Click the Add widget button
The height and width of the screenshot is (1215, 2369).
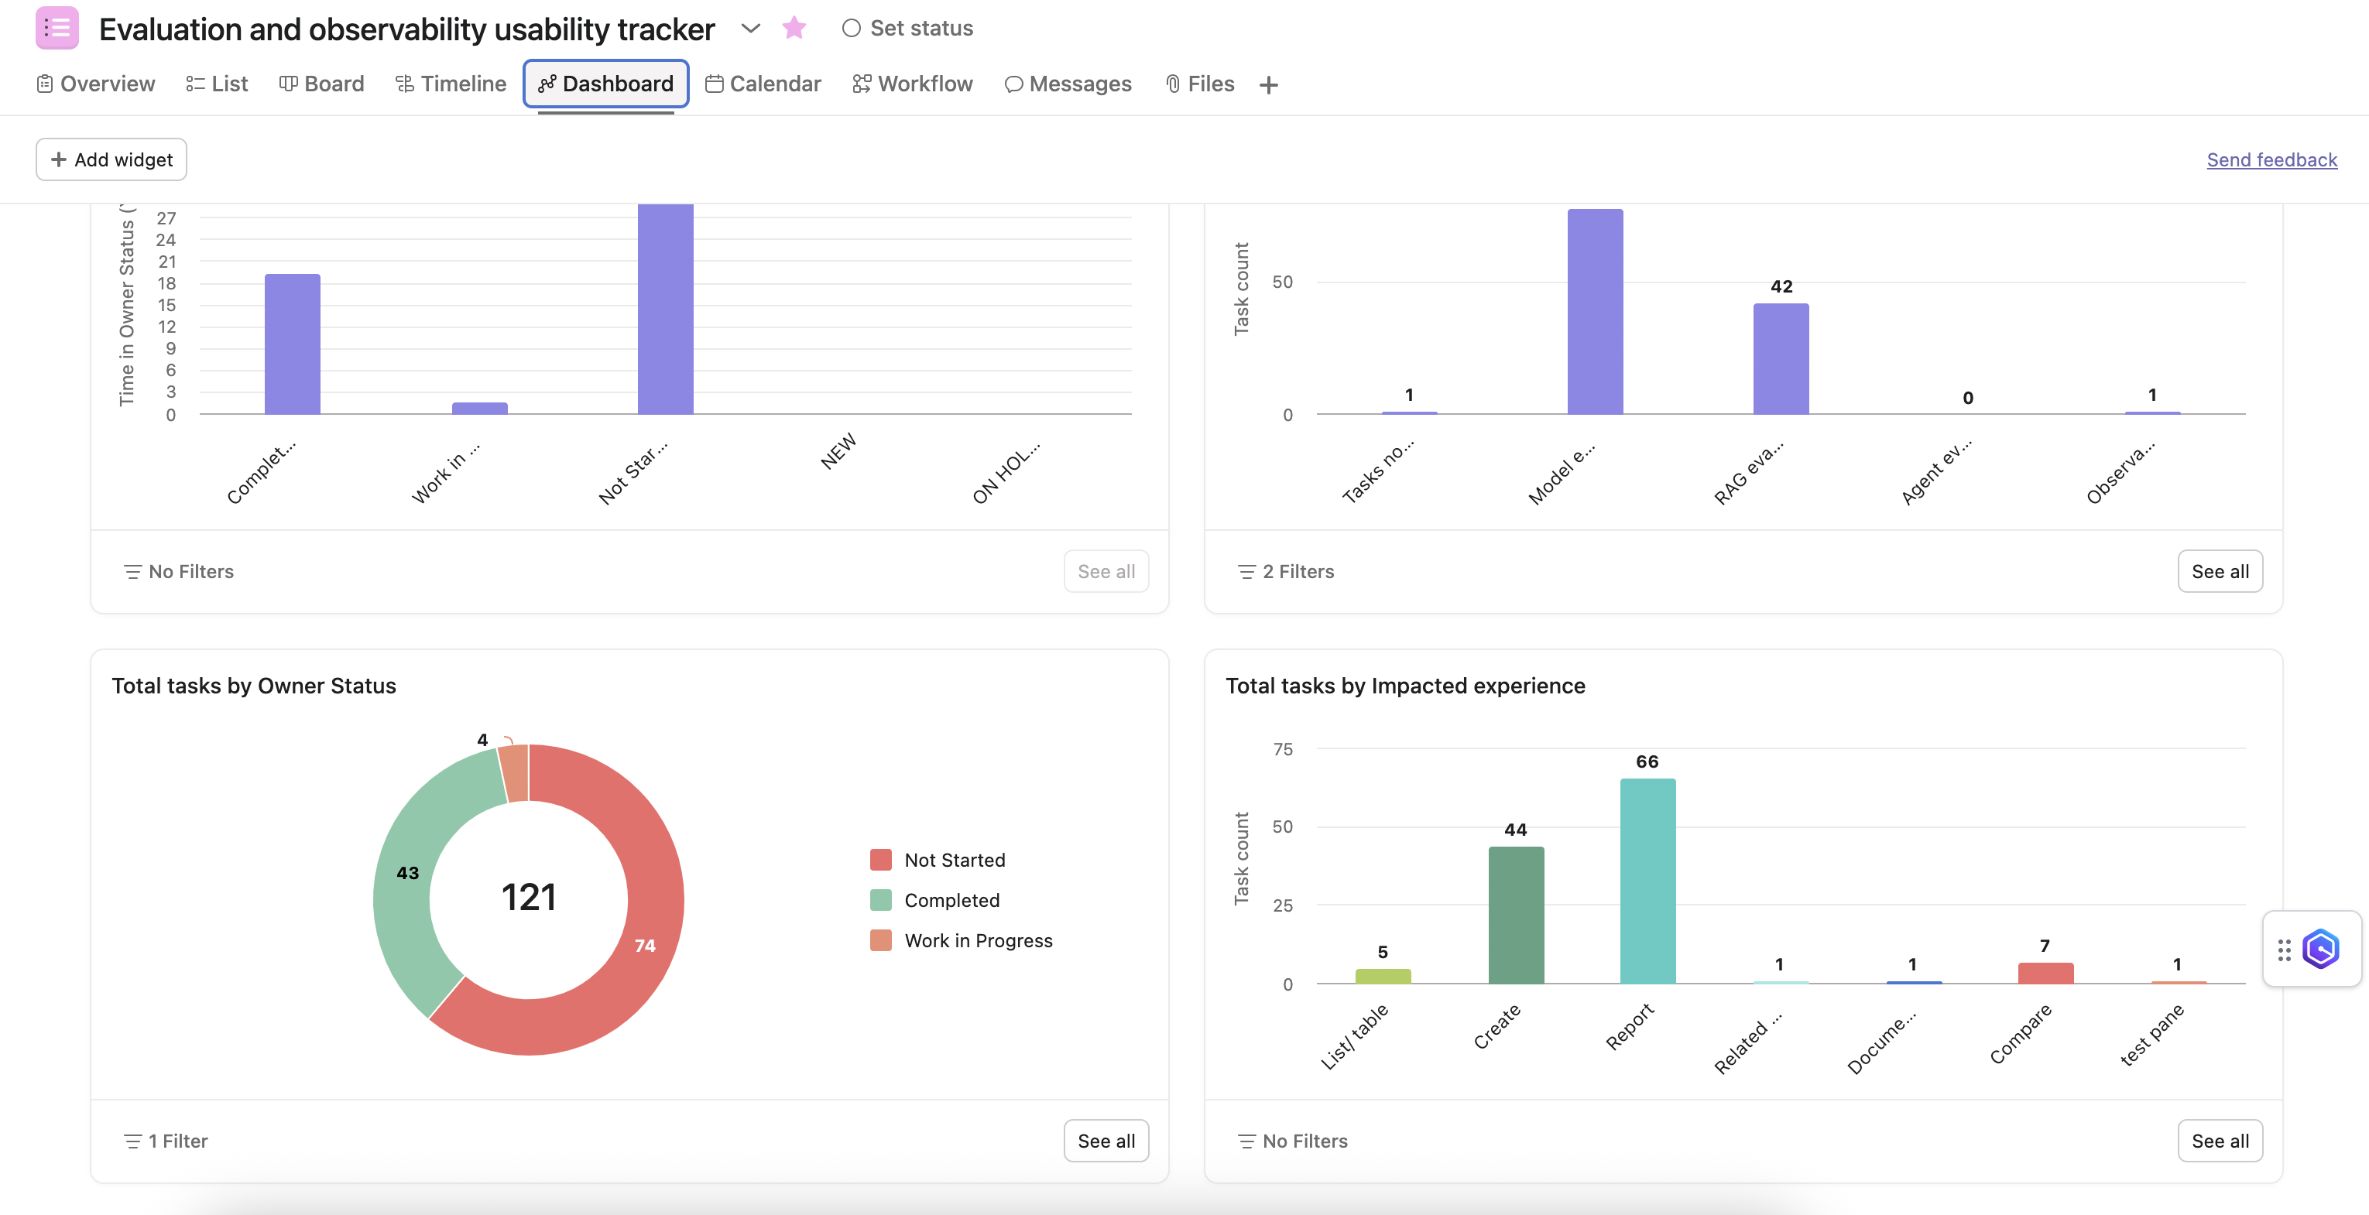coord(111,159)
